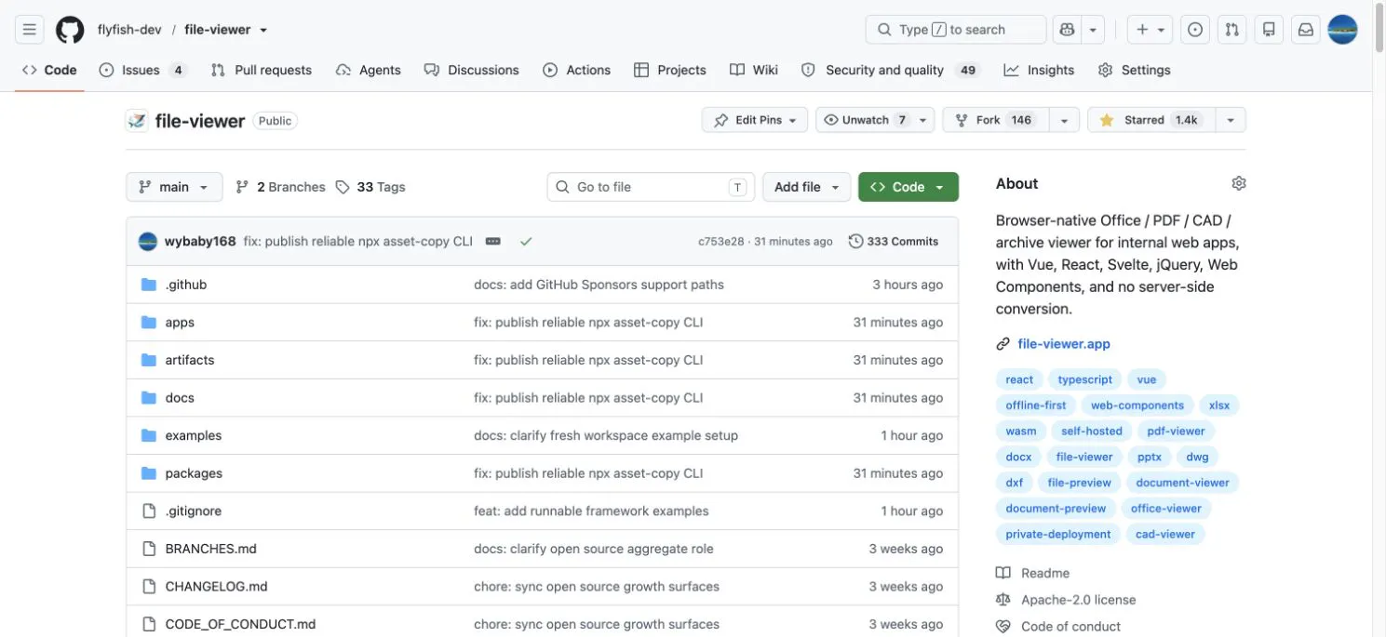Open Copilot dropdown arrow in header

coord(1093,30)
